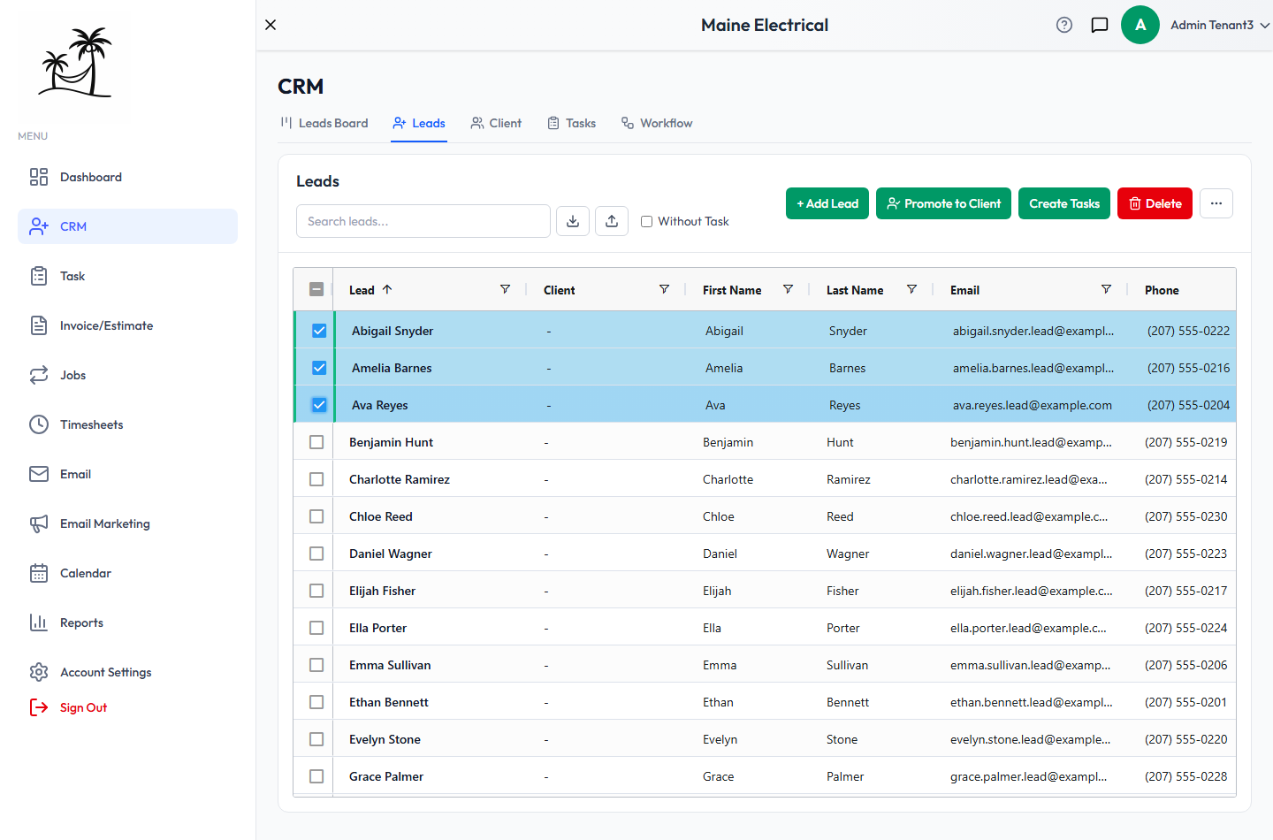Switch to the Tasks tab
The height and width of the screenshot is (840, 1273).
pos(571,123)
